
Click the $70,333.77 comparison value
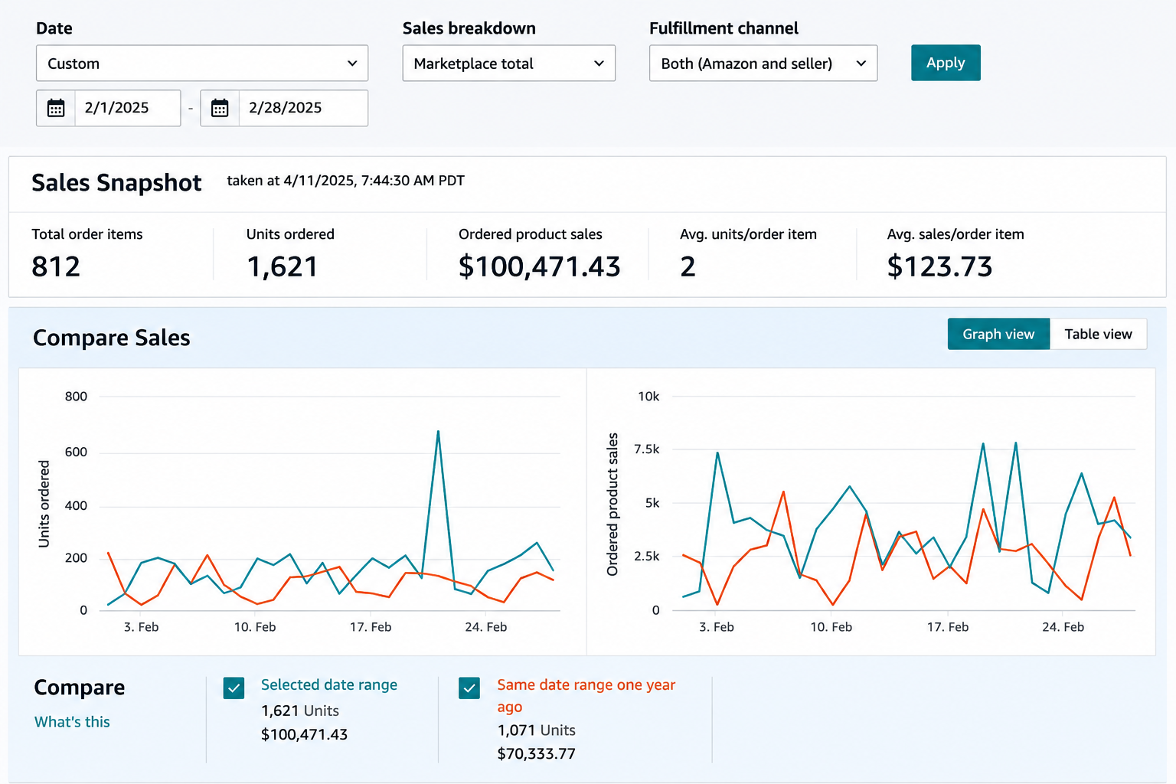pos(536,753)
